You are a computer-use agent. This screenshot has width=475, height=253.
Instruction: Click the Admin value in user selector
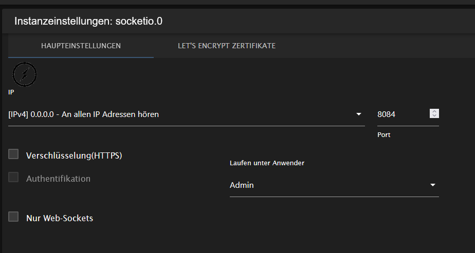242,185
